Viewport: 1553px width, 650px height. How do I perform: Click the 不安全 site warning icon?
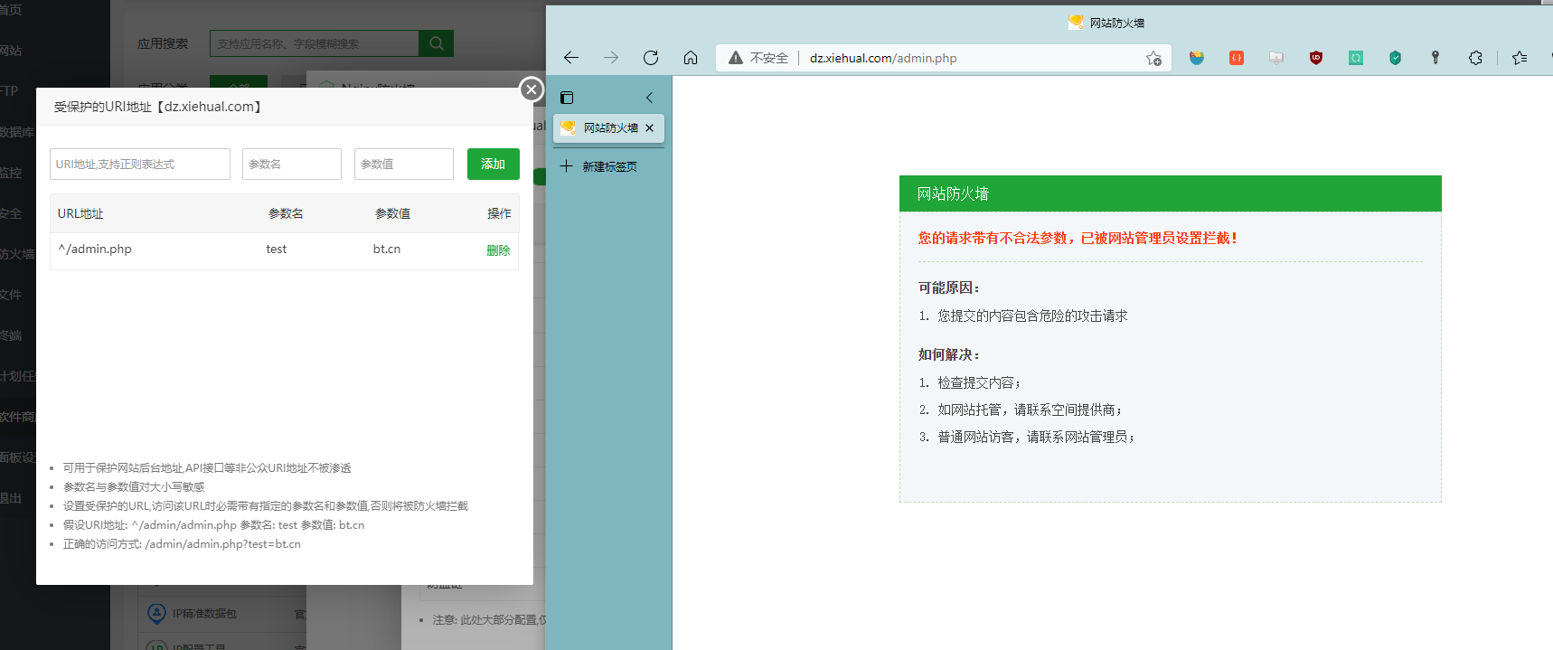point(736,58)
